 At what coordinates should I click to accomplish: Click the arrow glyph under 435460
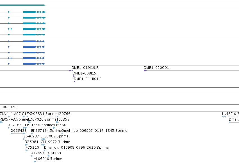coord(54,128)
